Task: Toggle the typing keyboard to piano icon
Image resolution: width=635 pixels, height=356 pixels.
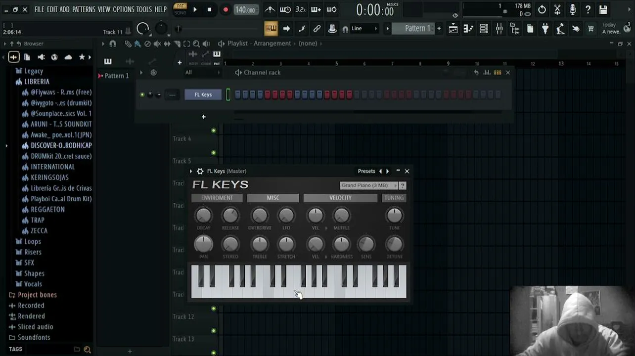Action: pyautogui.click(x=271, y=29)
